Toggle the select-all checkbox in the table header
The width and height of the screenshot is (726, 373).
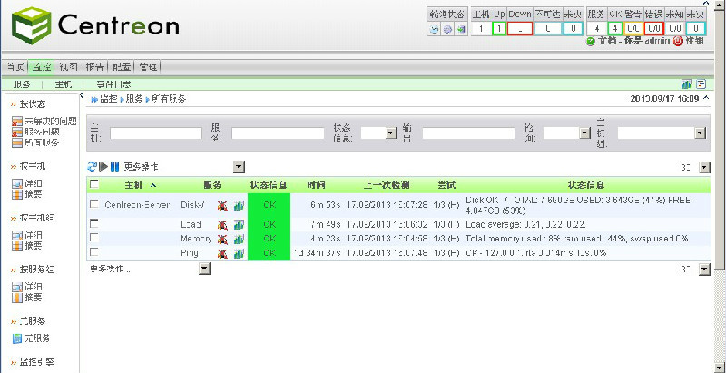tap(94, 185)
